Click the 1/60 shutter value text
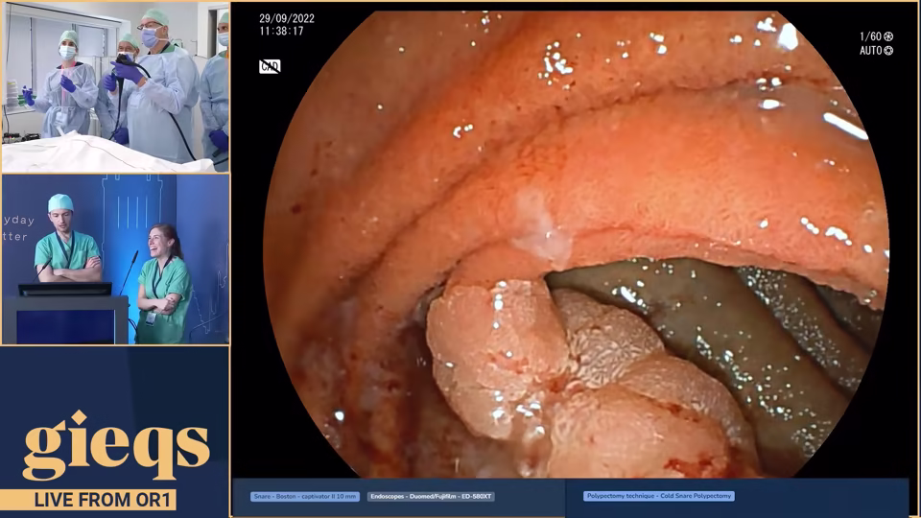The width and height of the screenshot is (921, 518). point(870,37)
